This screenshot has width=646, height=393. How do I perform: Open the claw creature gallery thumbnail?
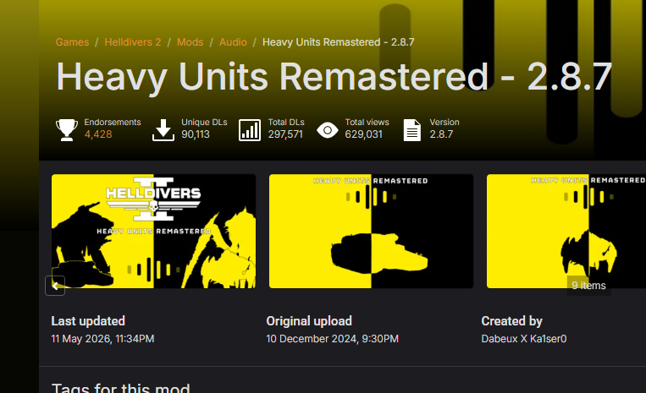(x=566, y=231)
